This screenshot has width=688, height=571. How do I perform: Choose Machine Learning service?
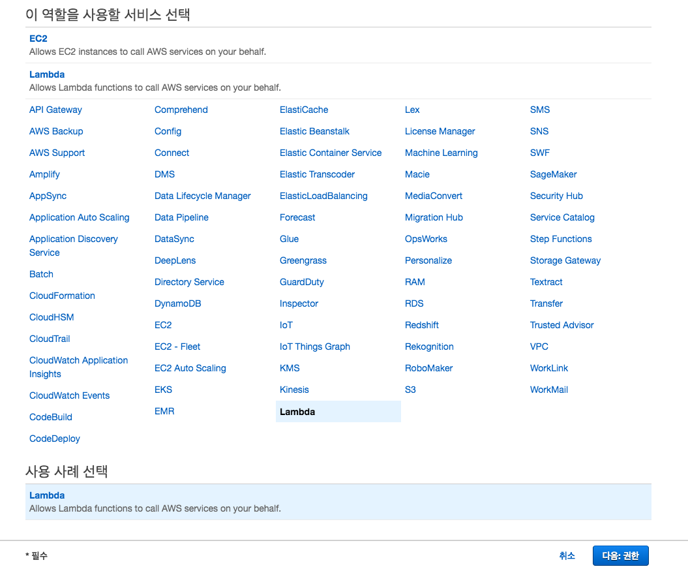pyautogui.click(x=441, y=153)
